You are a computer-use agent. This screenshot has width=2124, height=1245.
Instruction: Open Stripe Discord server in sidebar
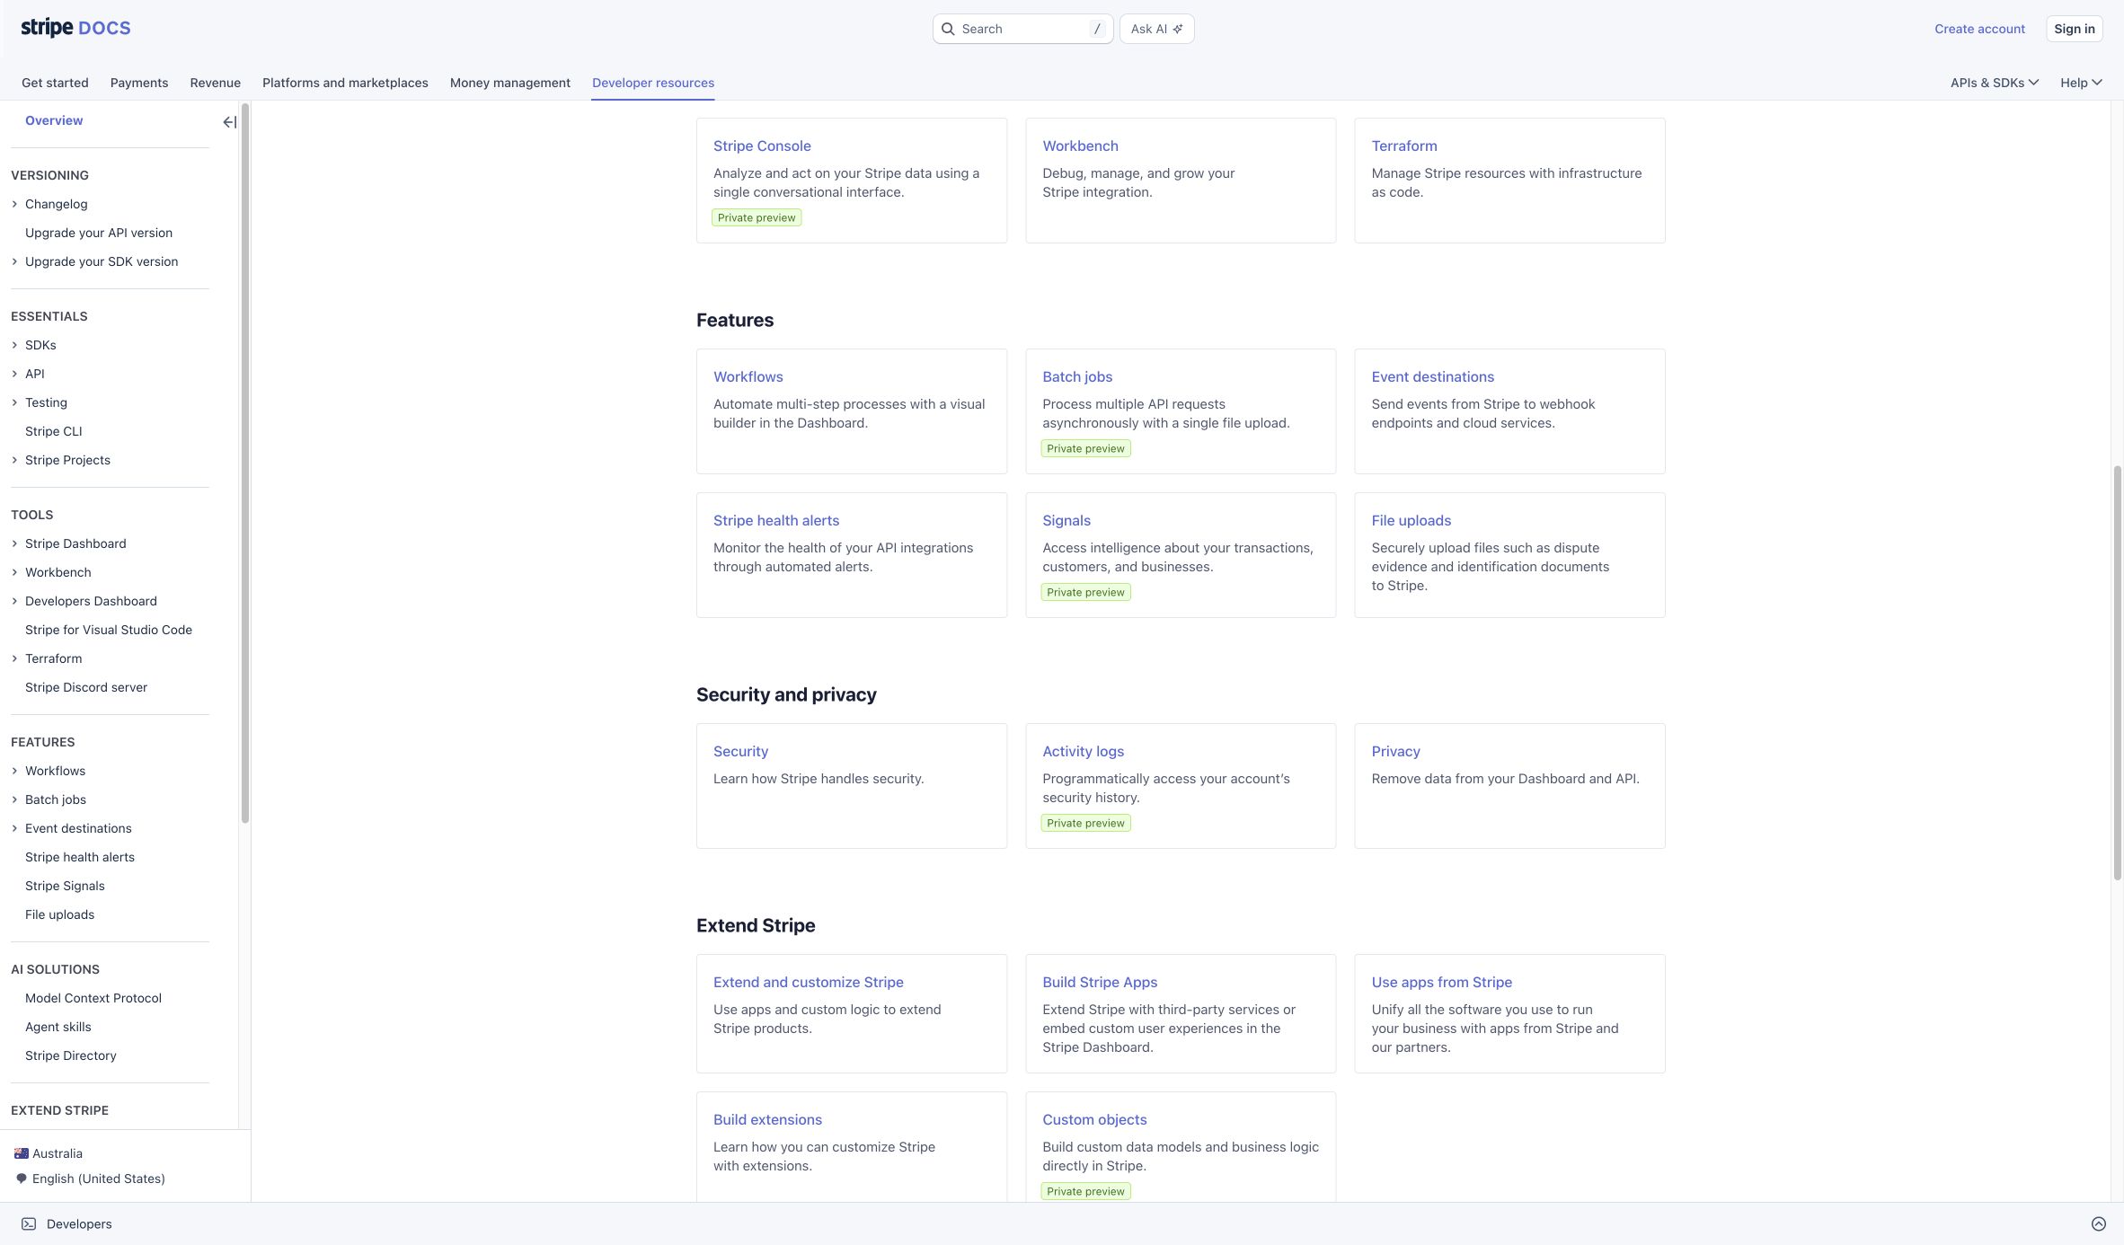point(86,687)
